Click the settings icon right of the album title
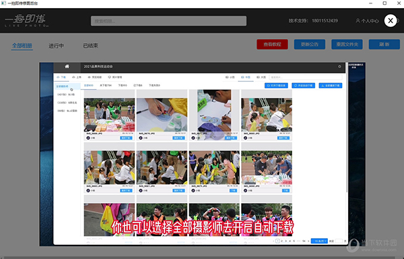 click(x=339, y=67)
